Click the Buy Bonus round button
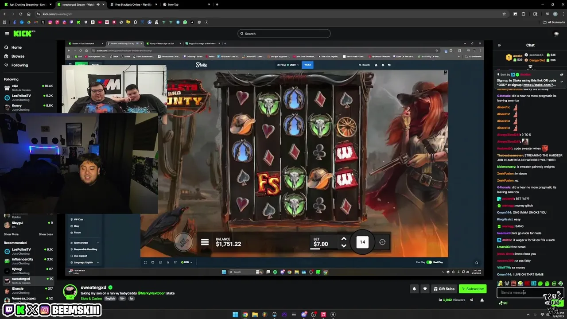567x319 pixels. (183, 241)
